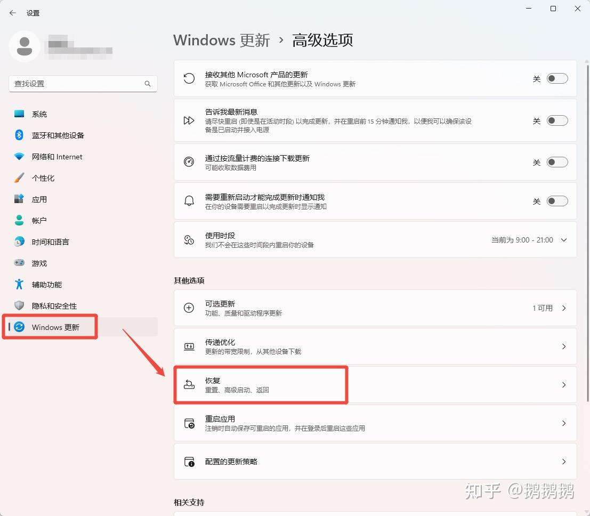Screen dimensions: 590x516
Task: Click the blurred account name
Action: (79, 47)
